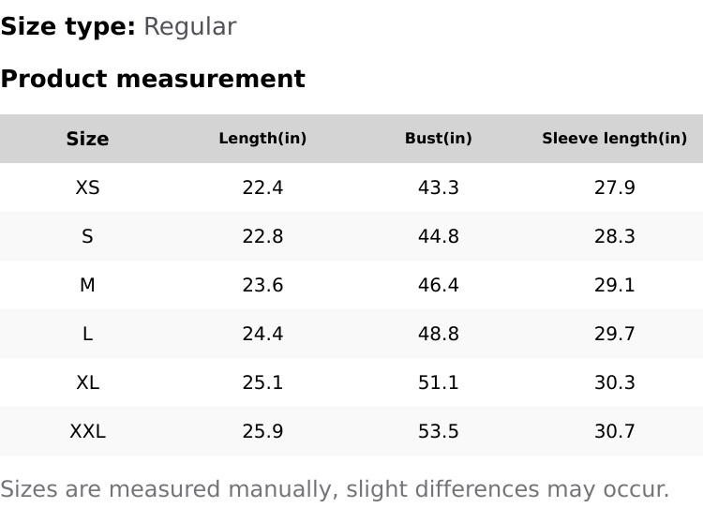703x523 pixels.
Task: Click the Product measurement heading
Action: click(x=153, y=79)
